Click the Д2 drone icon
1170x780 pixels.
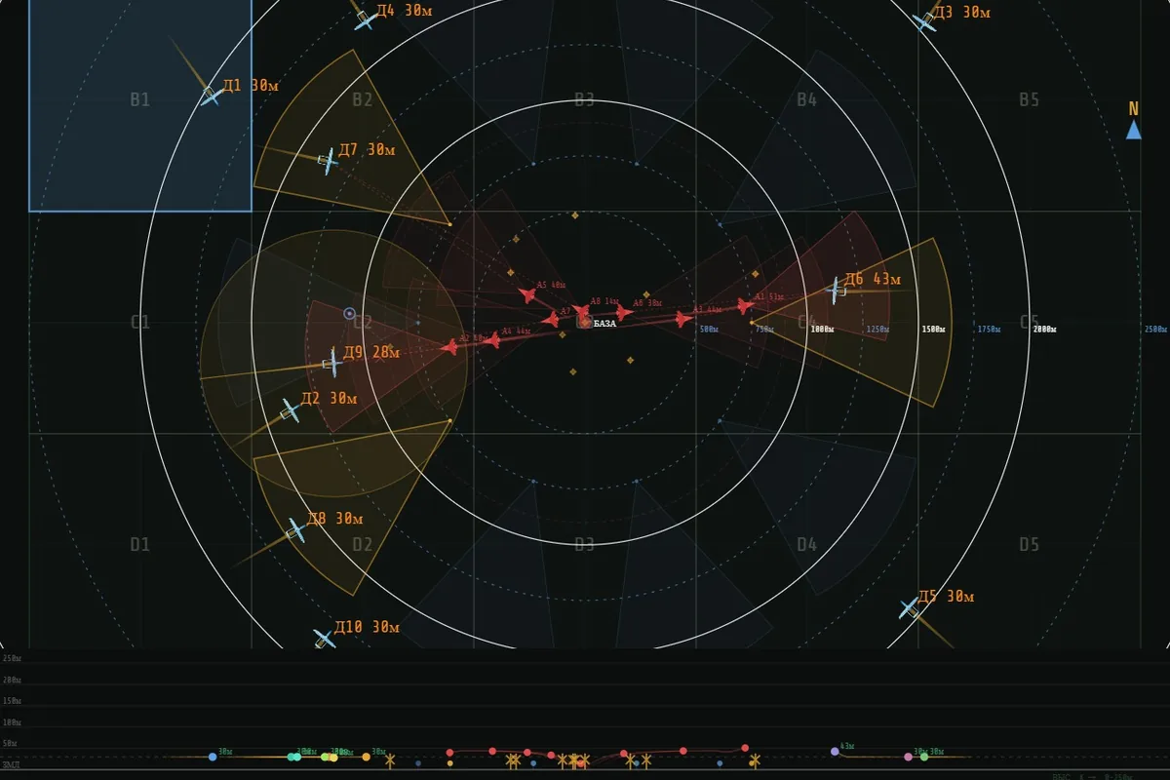pyautogui.click(x=290, y=410)
